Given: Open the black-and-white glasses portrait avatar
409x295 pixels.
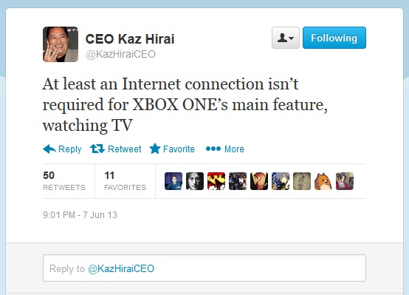Looking at the screenshot, I should point(195,181).
